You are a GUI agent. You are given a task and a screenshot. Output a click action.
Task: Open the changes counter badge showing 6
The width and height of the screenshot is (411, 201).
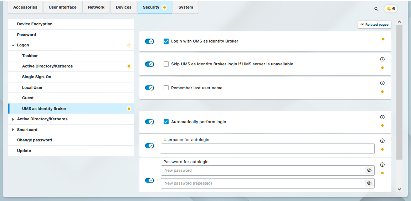[391, 9]
